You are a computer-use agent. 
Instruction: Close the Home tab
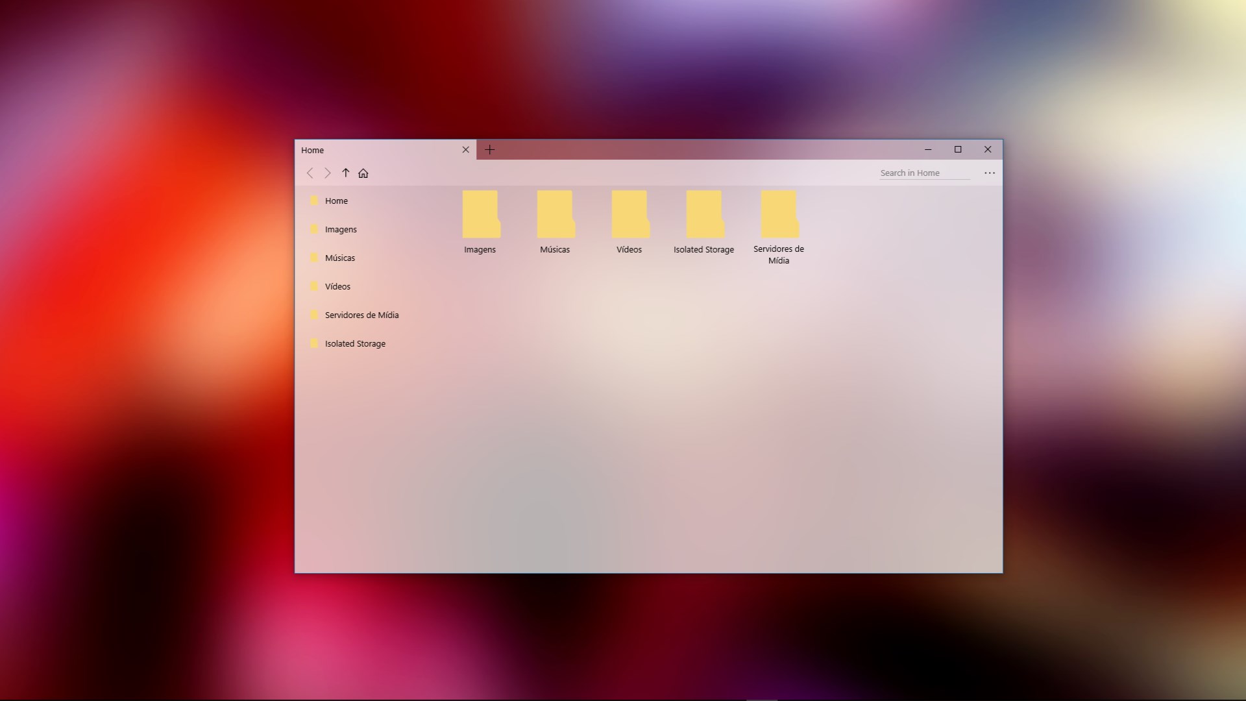pos(465,149)
